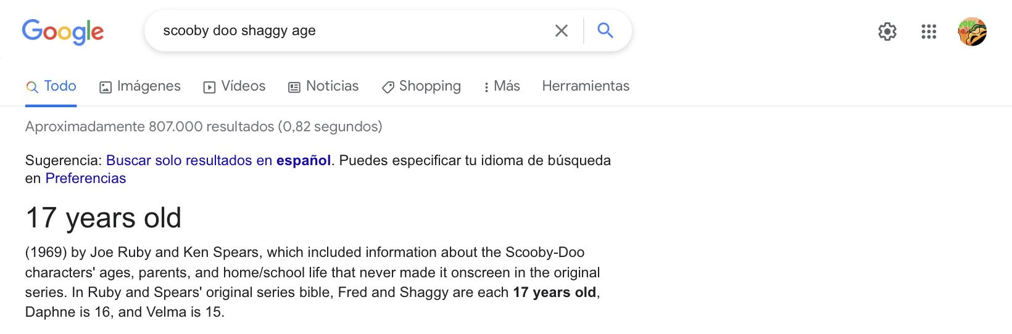Click inside the search input field
The height and width of the screenshot is (334, 1012).
(352, 31)
